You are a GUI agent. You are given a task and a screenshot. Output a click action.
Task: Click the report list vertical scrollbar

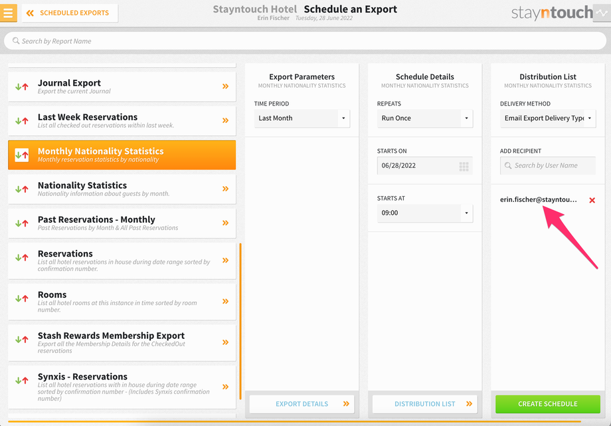pos(240,322)
